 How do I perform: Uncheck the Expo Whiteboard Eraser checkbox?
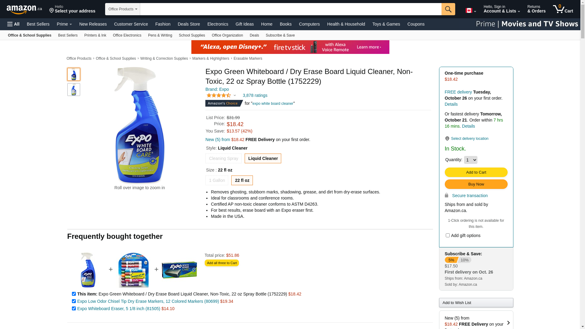(x=74, y=308)
